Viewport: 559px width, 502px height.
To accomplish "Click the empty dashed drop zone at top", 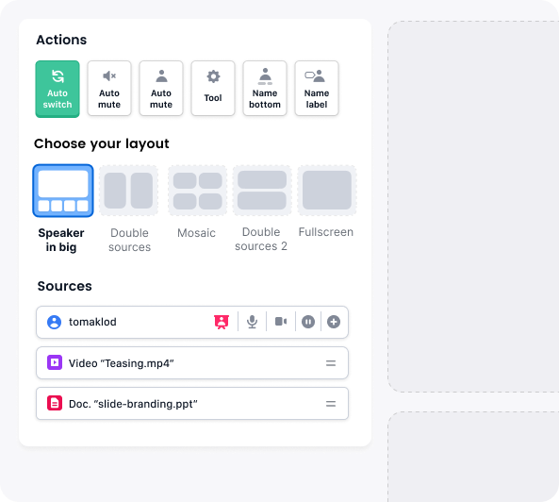I will [473, 207].
